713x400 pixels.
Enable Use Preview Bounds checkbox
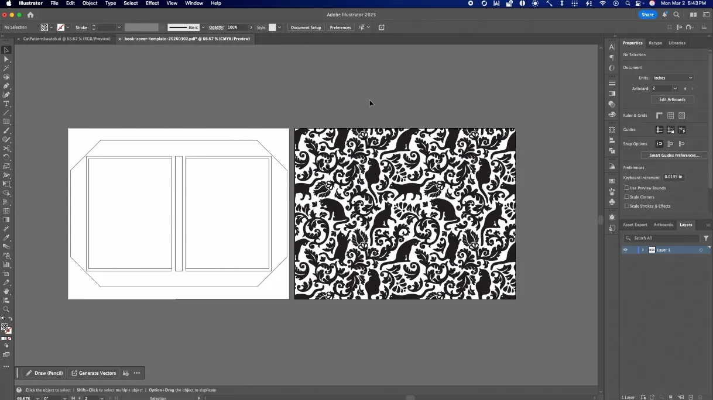(627, 188)
